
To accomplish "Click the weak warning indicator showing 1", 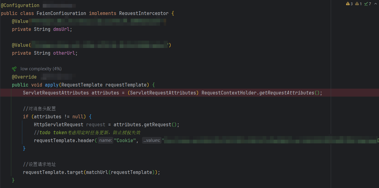I will [x=357, y=3].
